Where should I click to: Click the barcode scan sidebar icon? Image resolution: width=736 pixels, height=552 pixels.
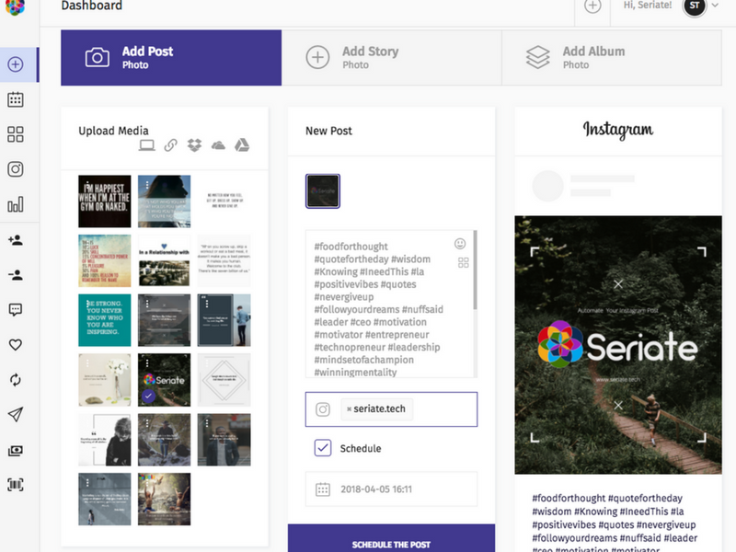(x=16, y=485)
